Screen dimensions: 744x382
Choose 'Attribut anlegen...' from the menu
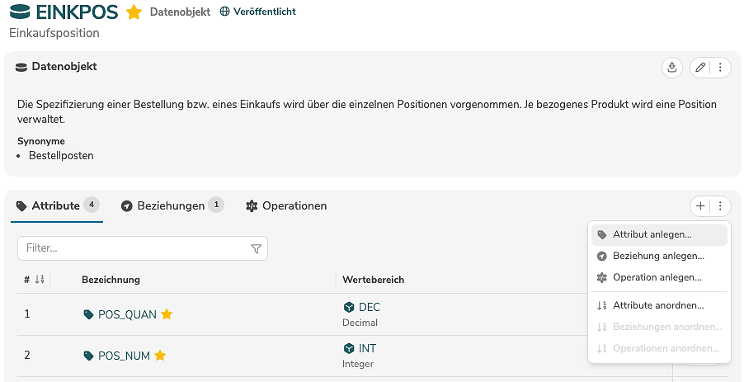(652, 234)
